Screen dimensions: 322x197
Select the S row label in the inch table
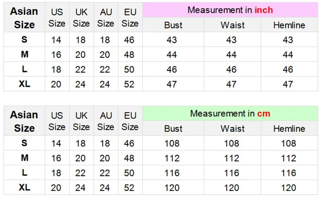[25, 40]
